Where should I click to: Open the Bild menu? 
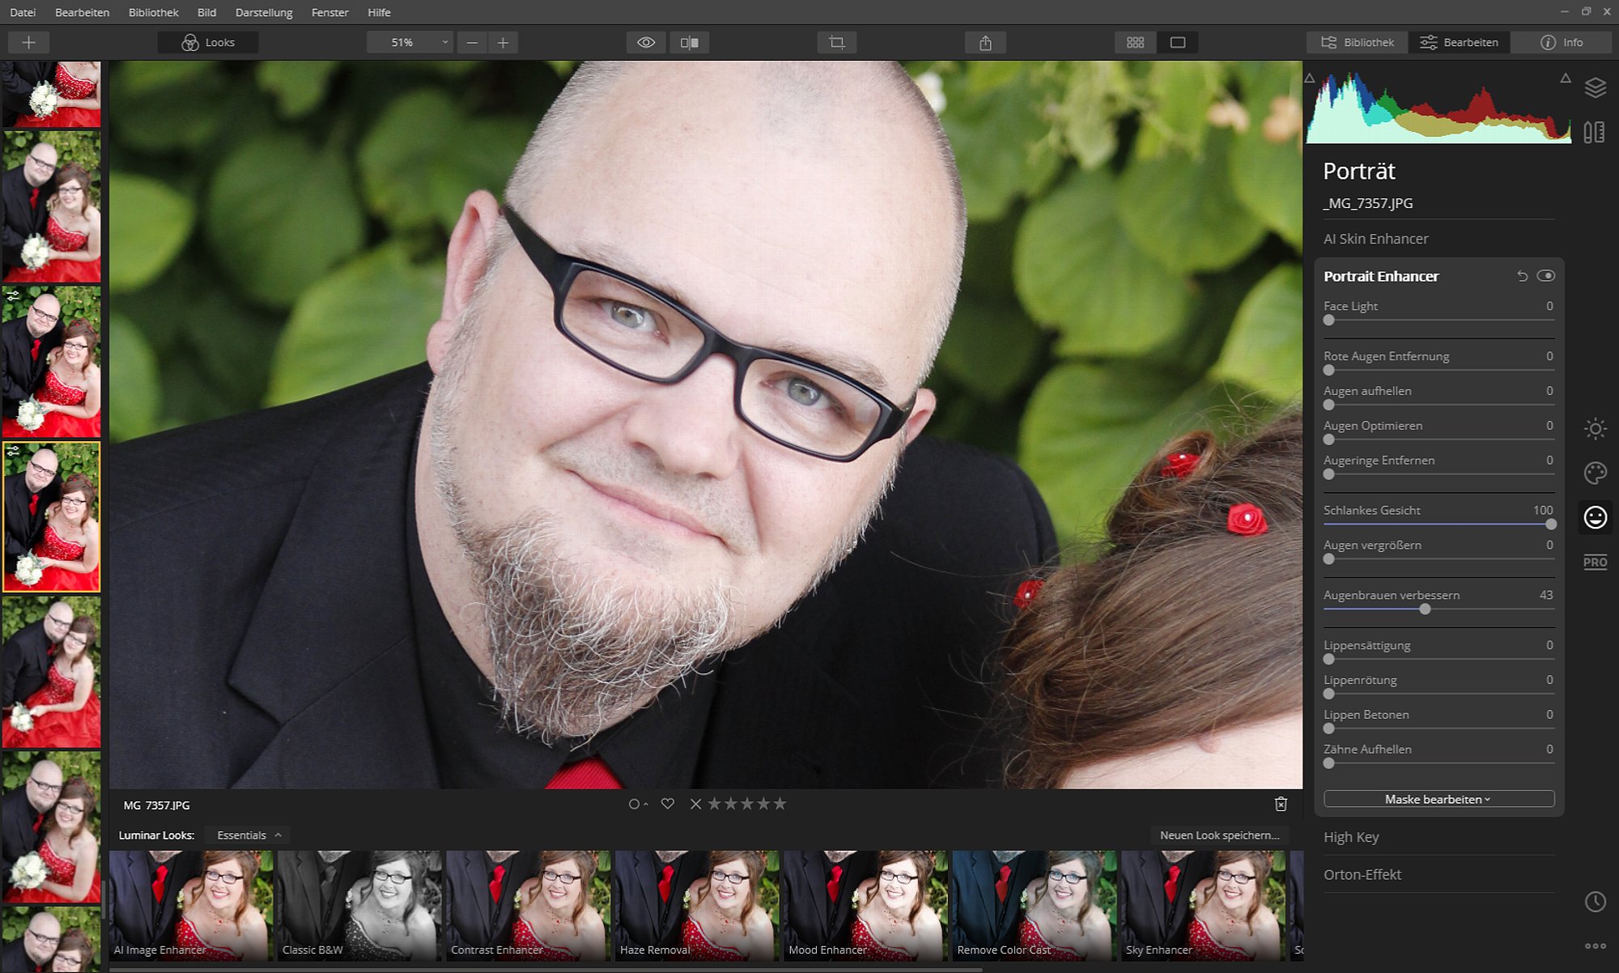point(206,12)
